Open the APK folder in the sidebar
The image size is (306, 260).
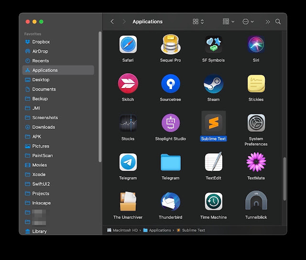58,136
